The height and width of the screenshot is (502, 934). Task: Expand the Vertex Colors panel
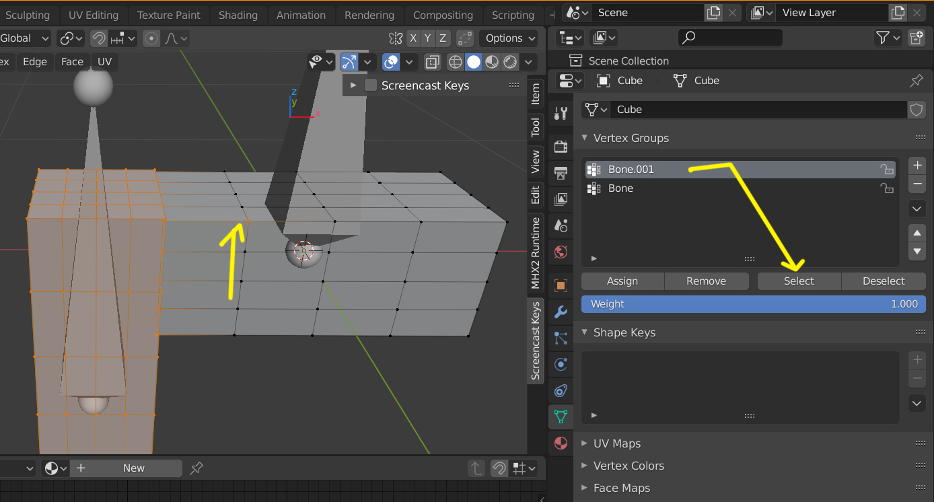[584, 466]
